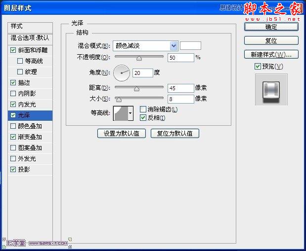
Task: Uncheck the 投影 checkbox
Action: [x=13, y=170]
